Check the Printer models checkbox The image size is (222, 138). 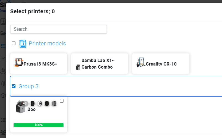pyautogui.click(x=14, y=43)
